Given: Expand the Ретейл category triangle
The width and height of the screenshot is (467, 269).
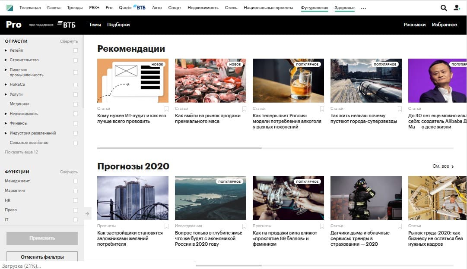Looking at the screenshot, I should 6,50.
